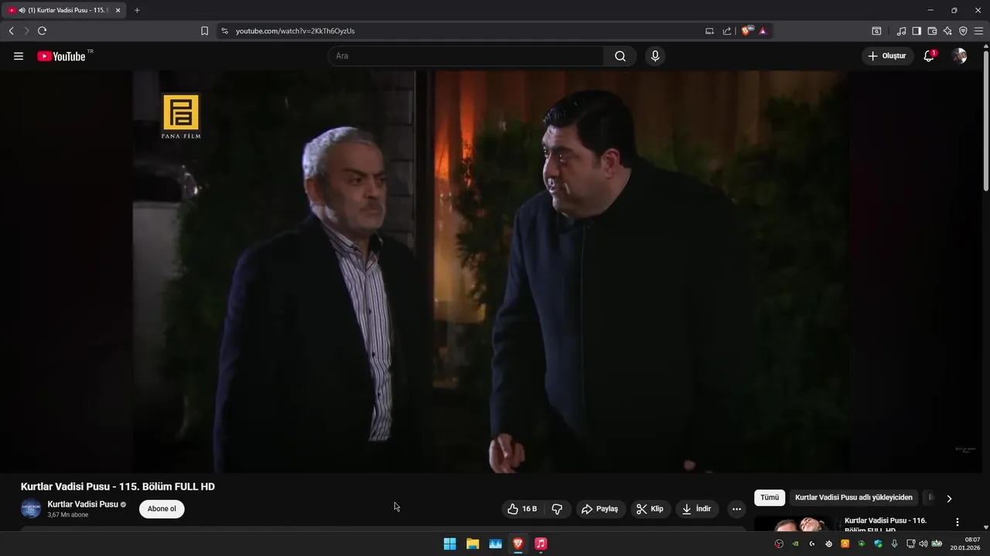Open the volume speaker tray icon
990x556 pixels.
(923, 544)
